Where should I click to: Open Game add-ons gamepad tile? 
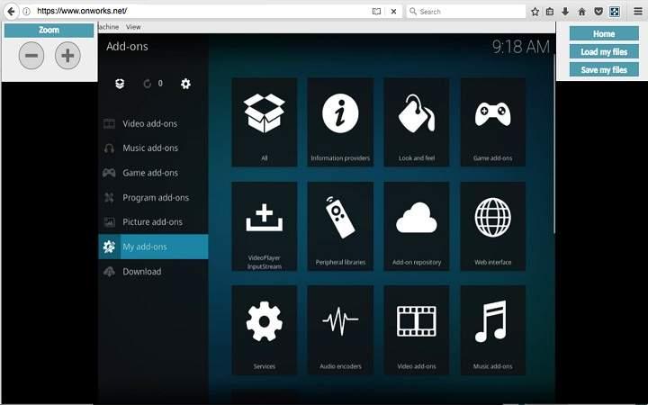[492, 121]
